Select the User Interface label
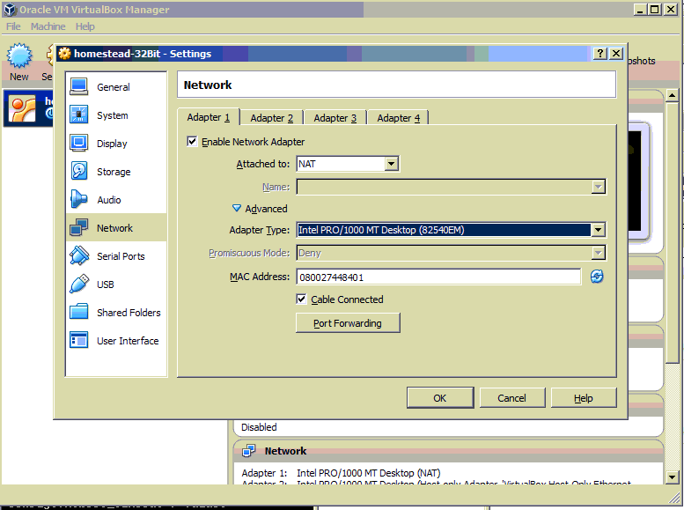The height and width of the screenshot is (510, 684). 128,341
